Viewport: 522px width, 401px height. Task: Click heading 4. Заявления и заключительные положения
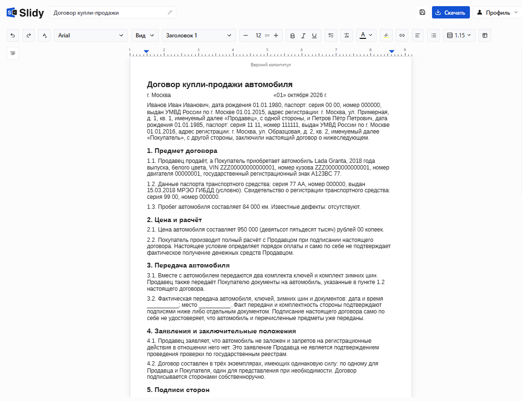click(x=221, y=331)
